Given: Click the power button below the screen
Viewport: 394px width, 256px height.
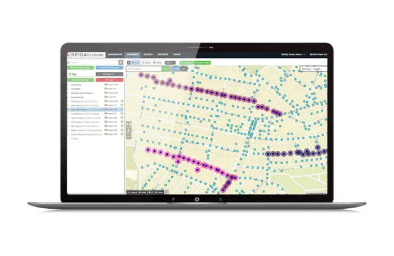Looking at the screenshot, I should [197, 199].
